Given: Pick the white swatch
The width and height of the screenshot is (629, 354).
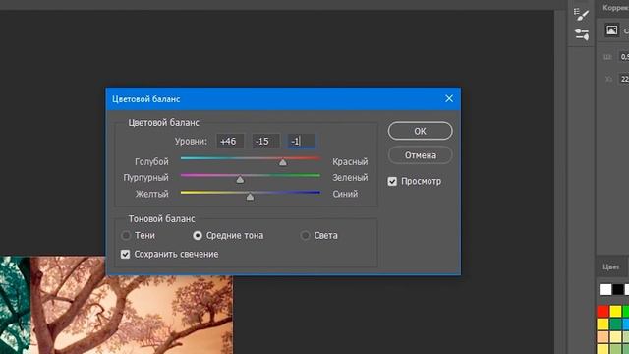Looking at the screenshot, I should pos(605,289).
